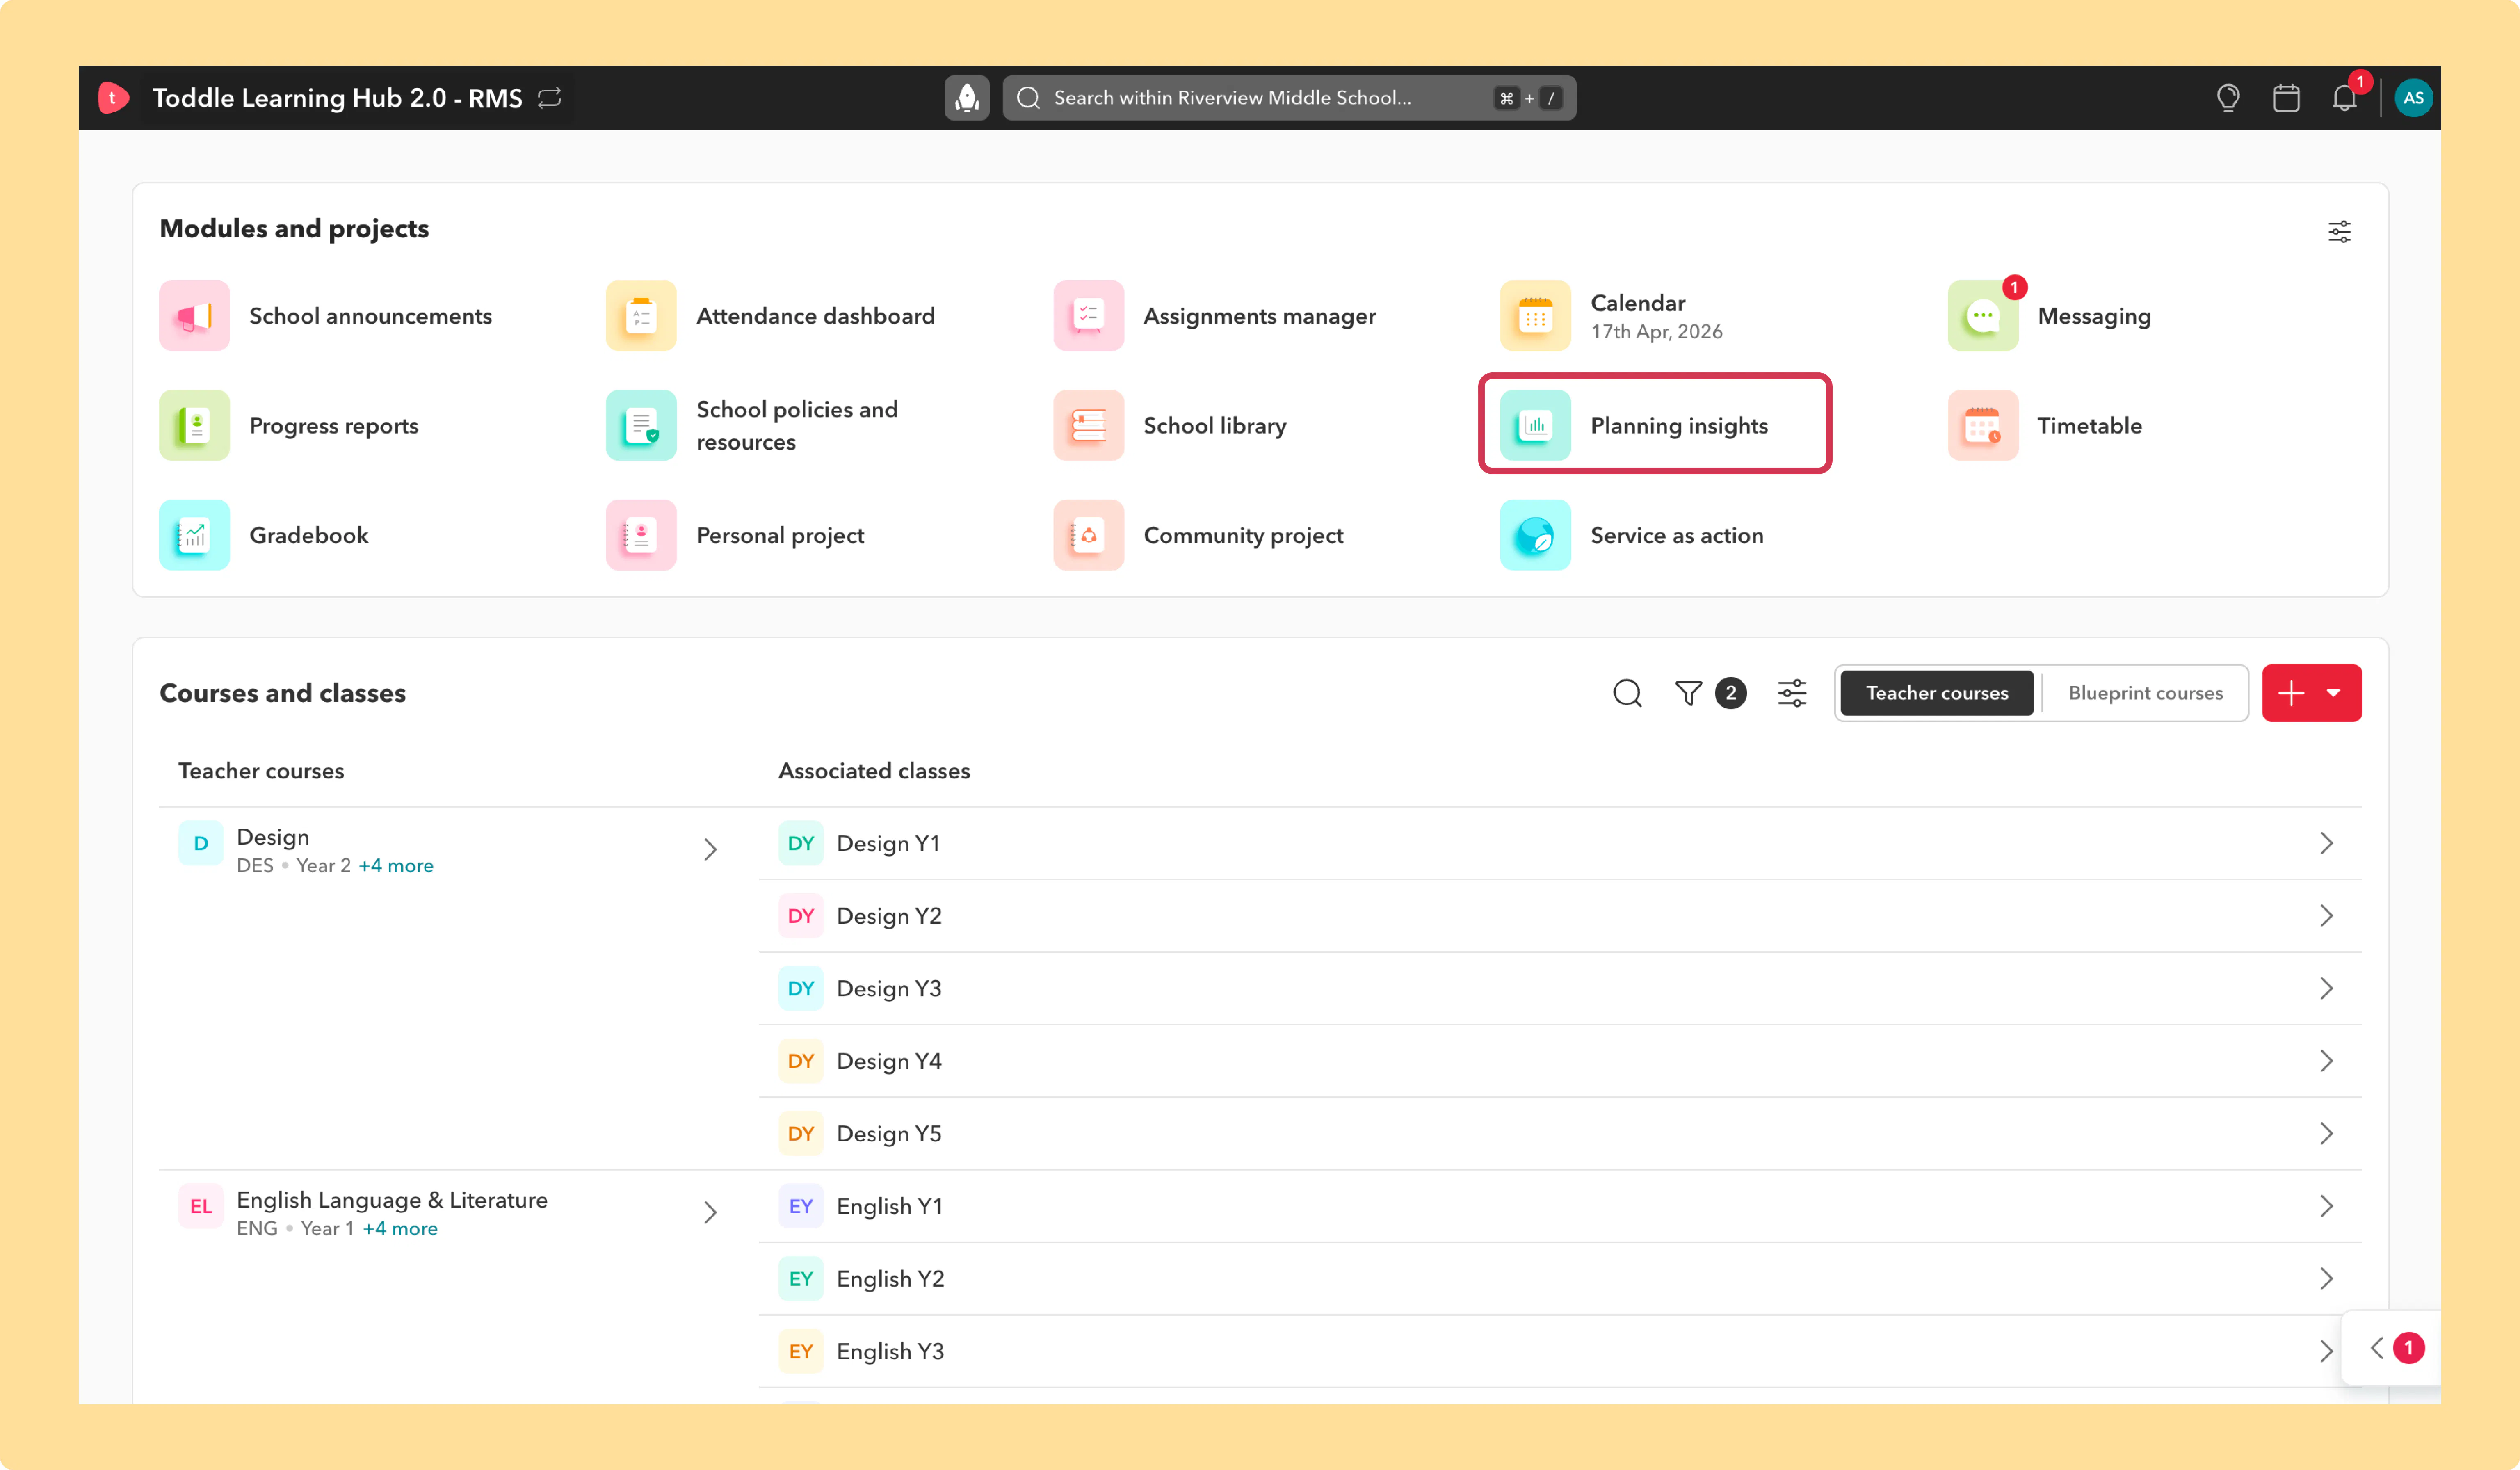2520x1470 pixels.
Task: Open courses display settings sliders
Action: coord(1792,693)
